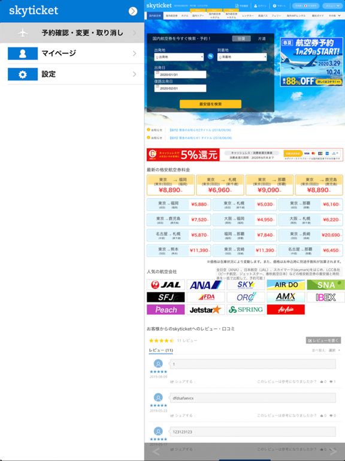Click the レビューを書く button

(323, 340)
